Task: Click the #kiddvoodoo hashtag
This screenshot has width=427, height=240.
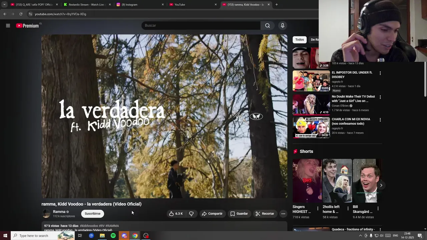Action: click(x=89, y=226)
